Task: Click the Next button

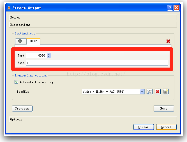Action: [x=164, y=108]
